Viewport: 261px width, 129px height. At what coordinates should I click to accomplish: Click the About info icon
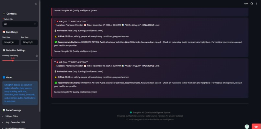pyautogui.click(x=4, y=77)
